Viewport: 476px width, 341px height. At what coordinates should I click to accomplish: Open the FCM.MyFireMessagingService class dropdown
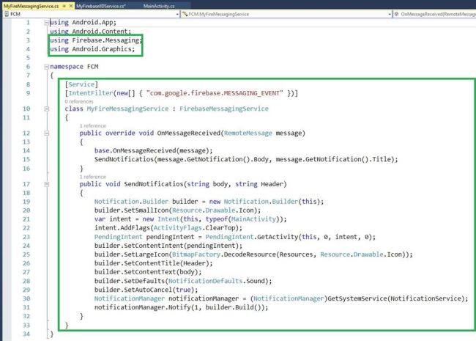coord(390,14)
